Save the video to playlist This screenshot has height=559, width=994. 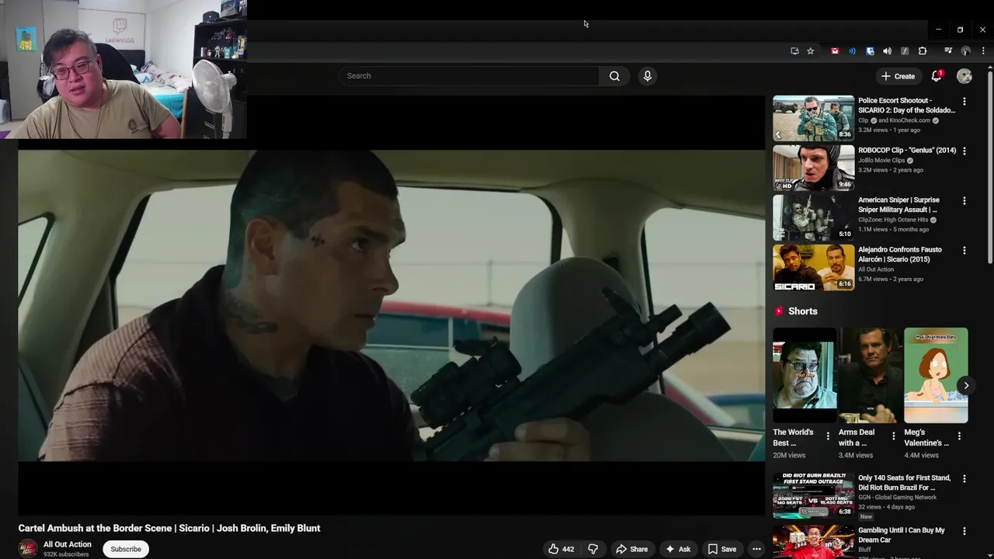[x=721, y=549]
